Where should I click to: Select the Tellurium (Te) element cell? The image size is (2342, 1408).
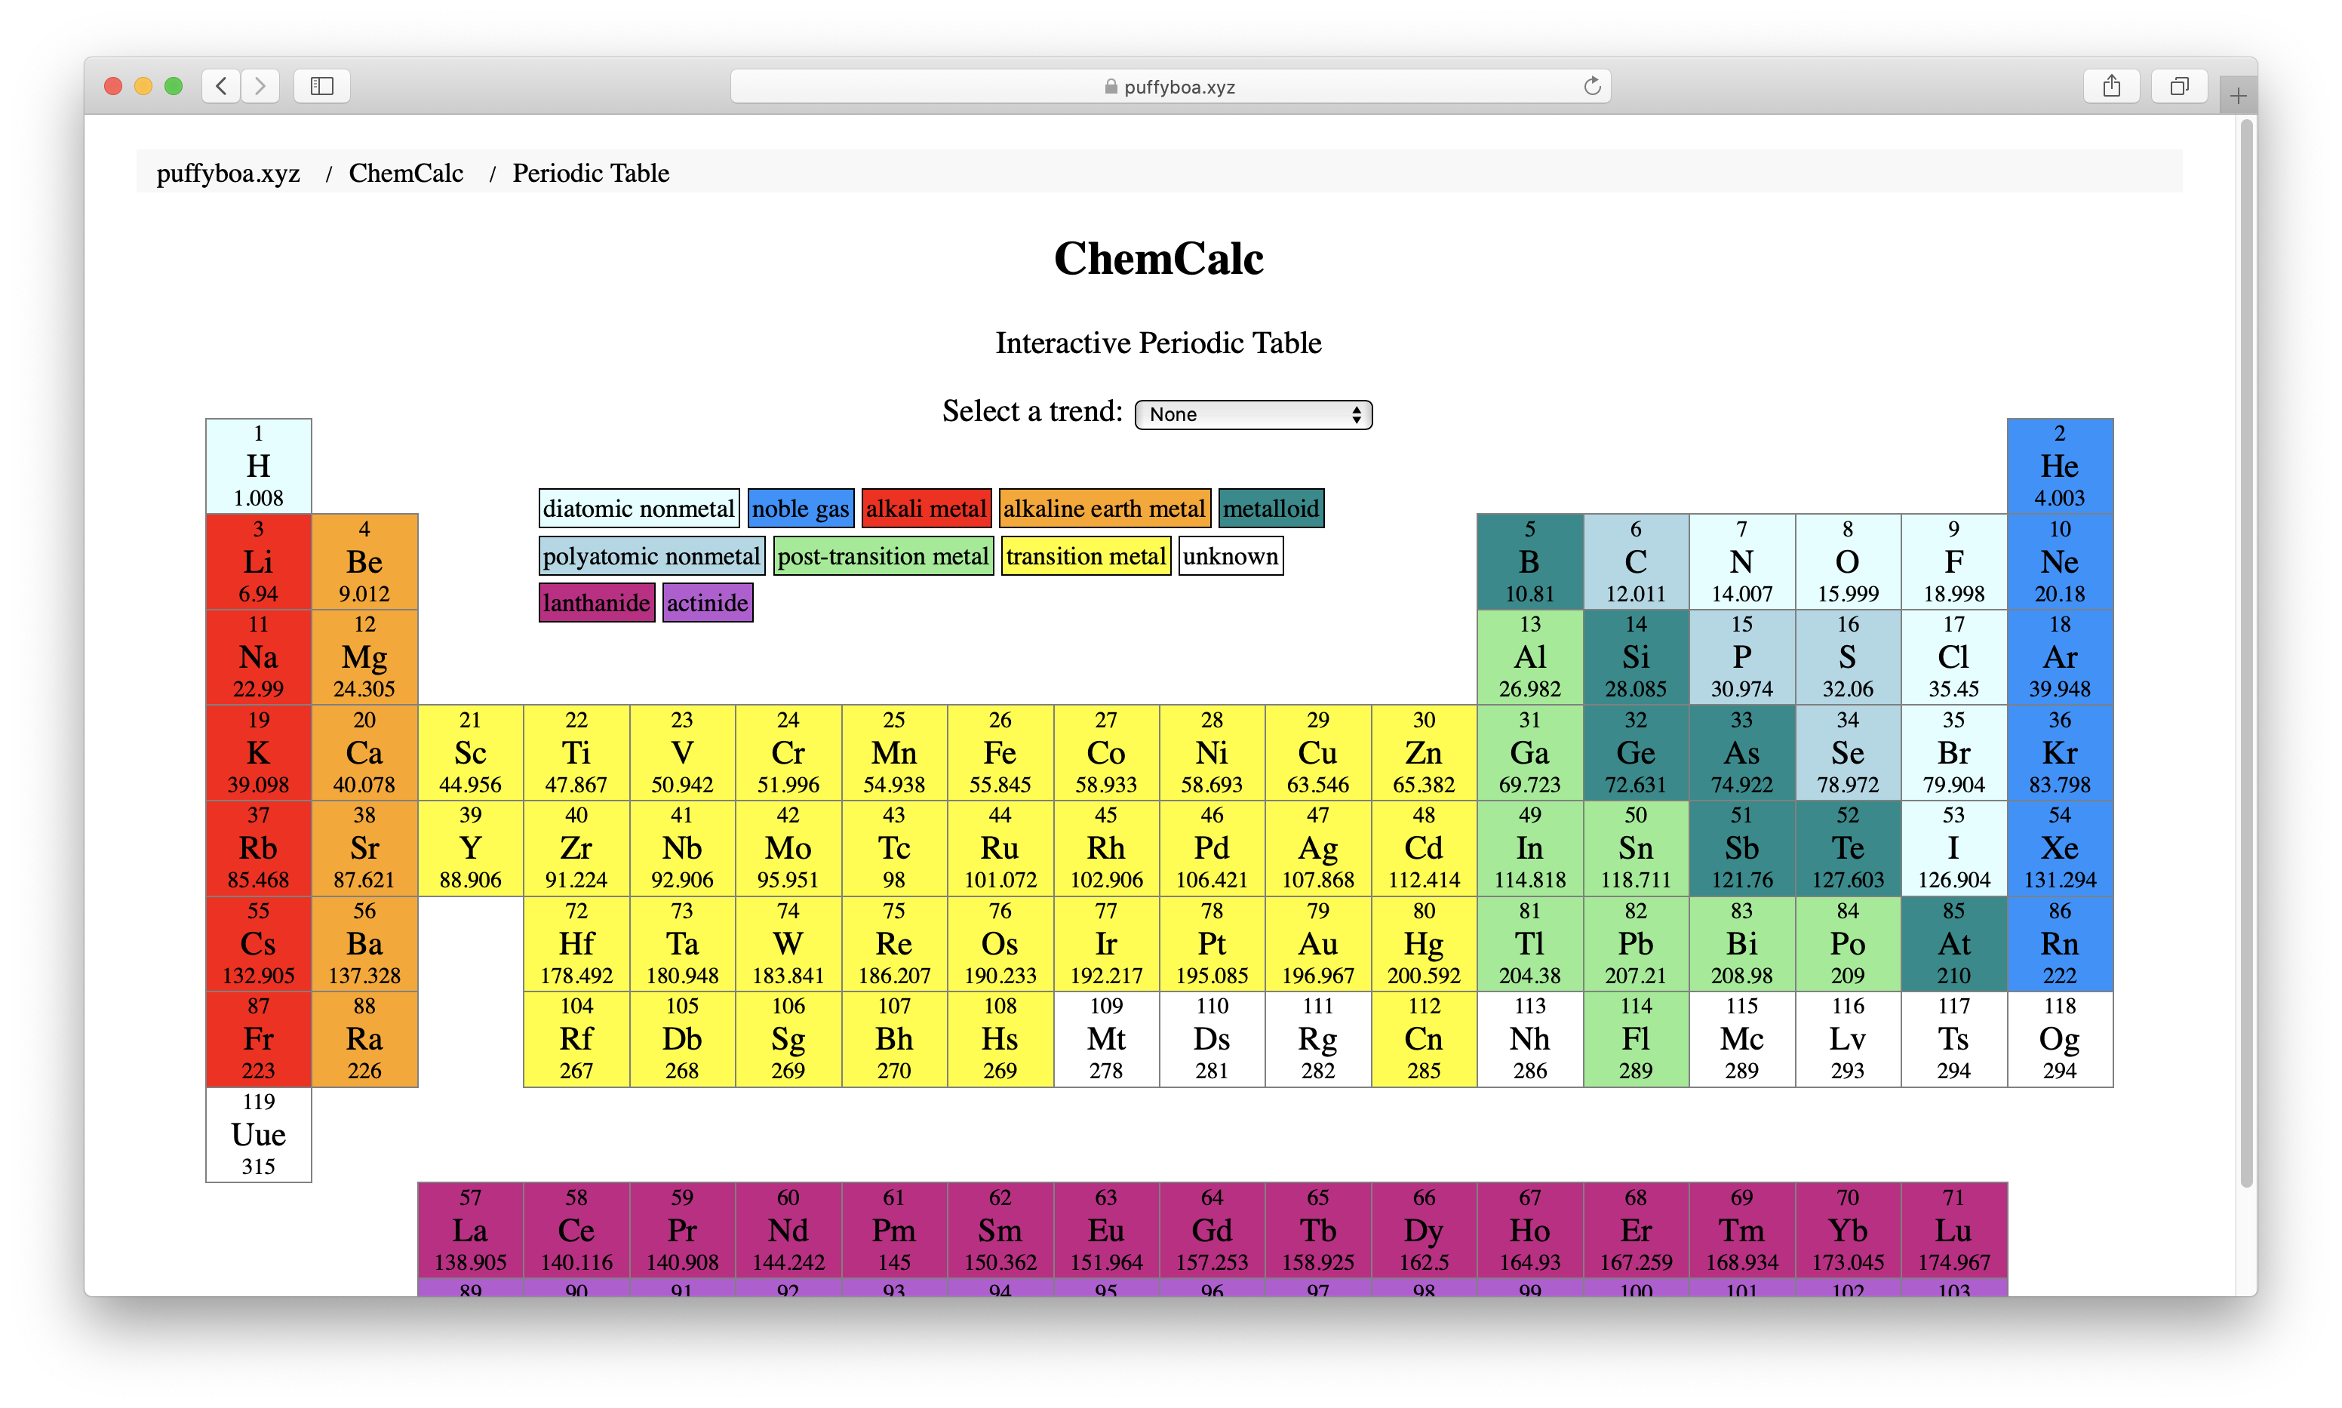[x=1848, y=848]
